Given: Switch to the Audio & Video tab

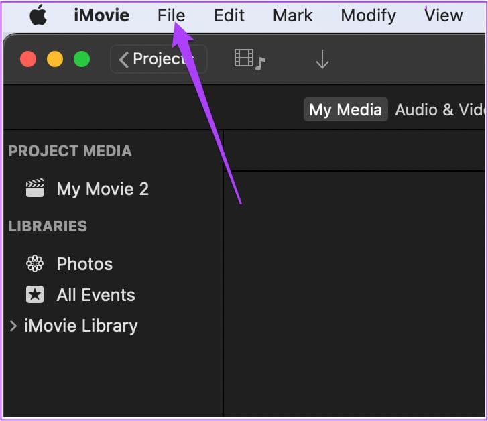Looking at the screenshot, I should click(440, 109).
